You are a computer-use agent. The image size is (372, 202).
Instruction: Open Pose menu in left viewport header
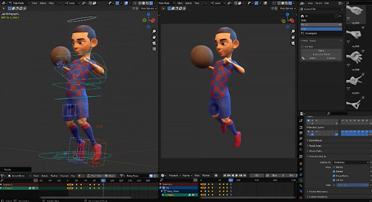51,3
